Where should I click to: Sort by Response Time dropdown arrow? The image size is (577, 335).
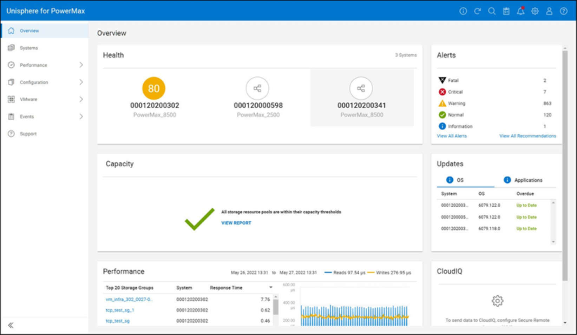tap(271, 288)
